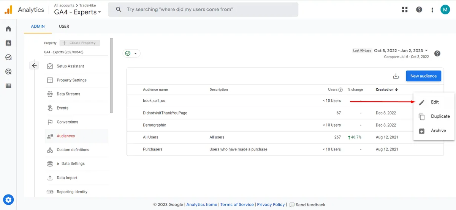The height and width of the screenshot is (210, 456).
Task: Click the Data Streams icon
Action: tap(50, 94)
